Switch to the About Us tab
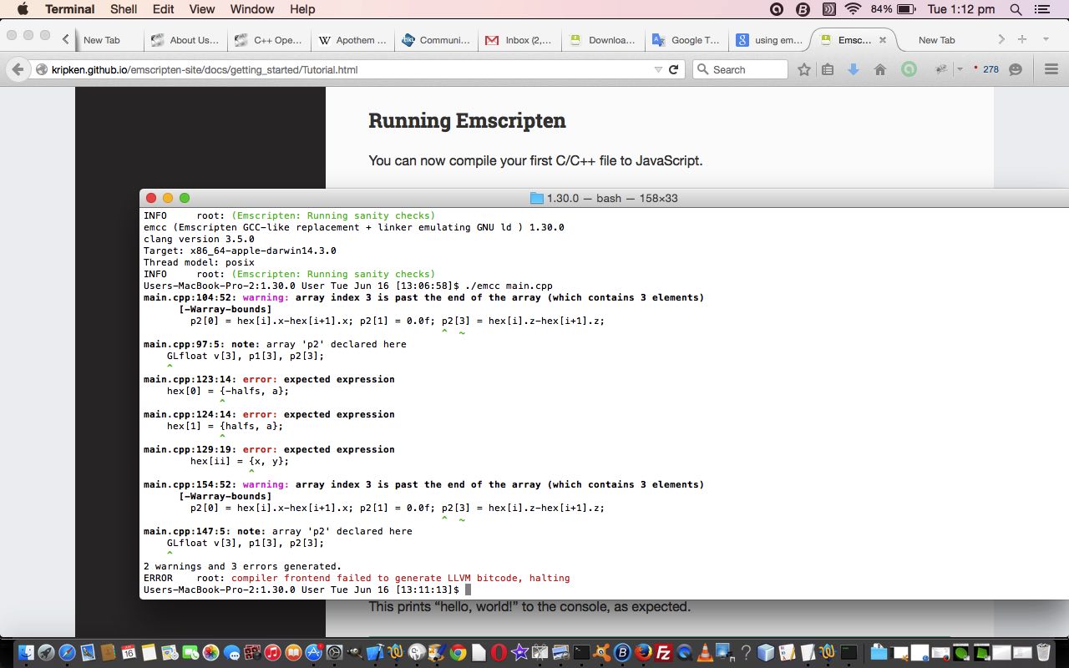 click(186, 39)
